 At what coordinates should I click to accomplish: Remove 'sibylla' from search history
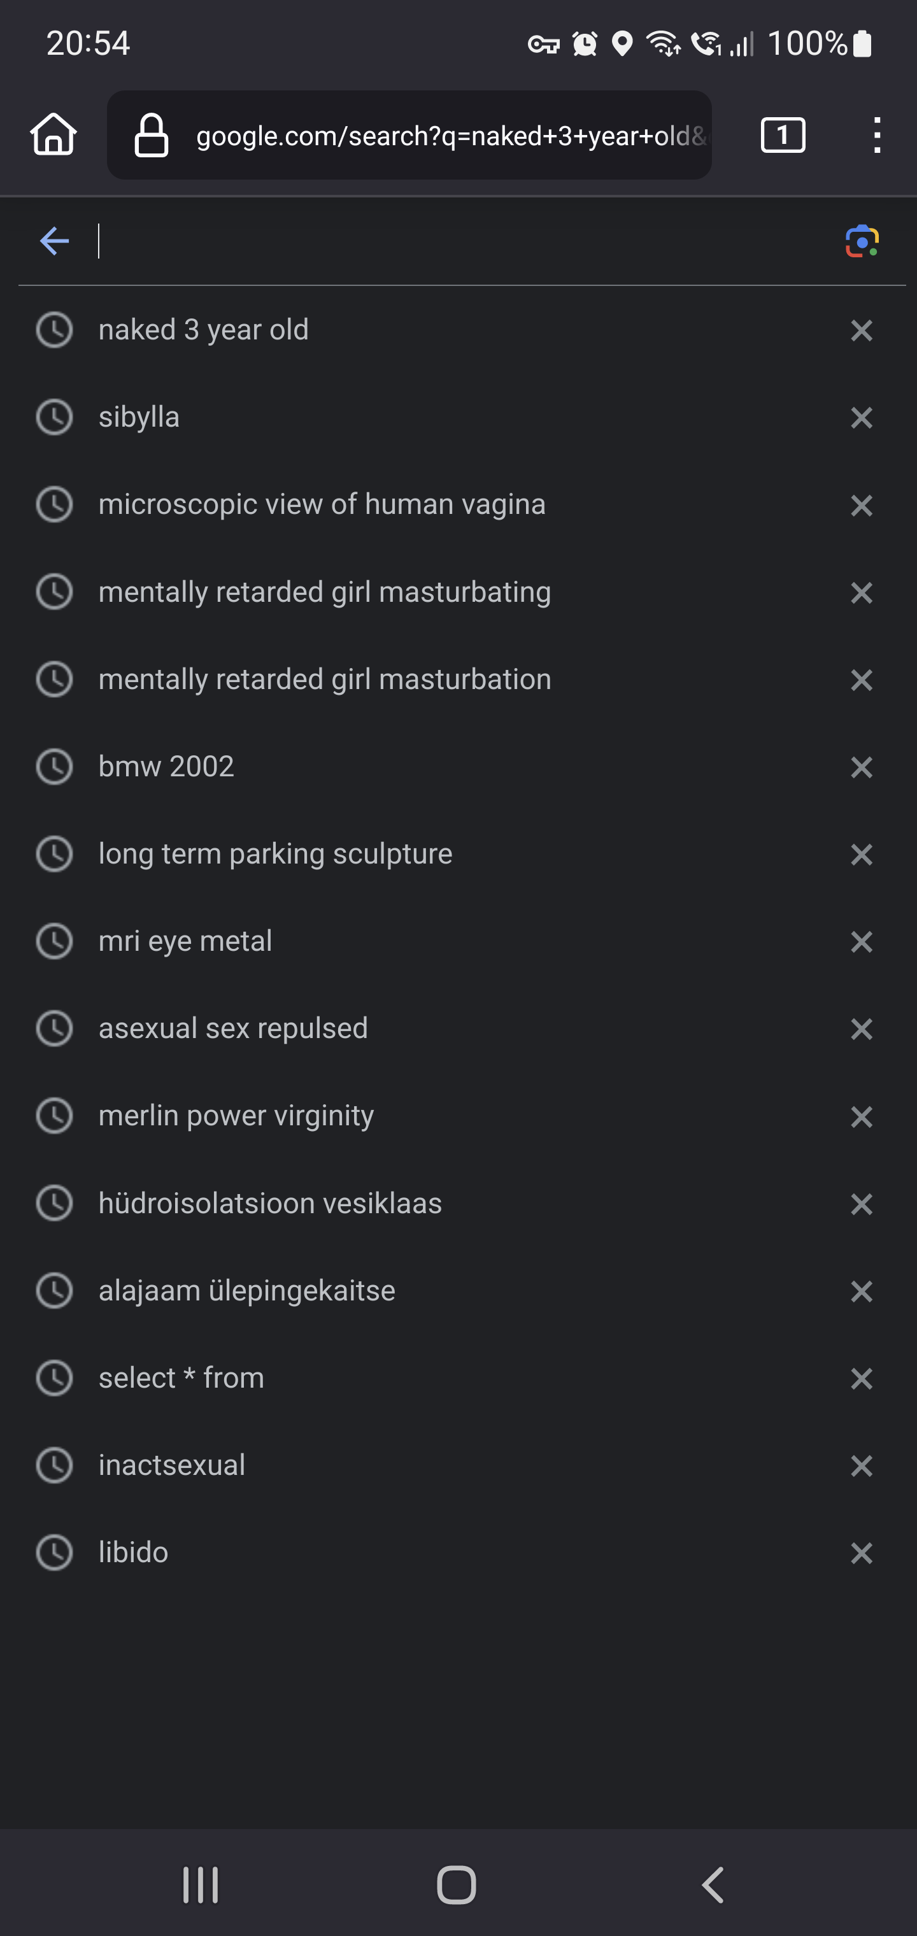pos(862,418)
